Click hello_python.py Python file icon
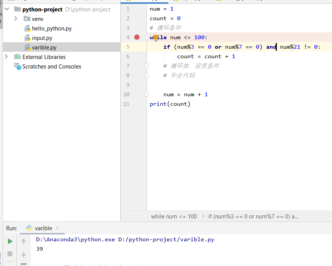The image size is (332, 266). click(x=27, y=29)
